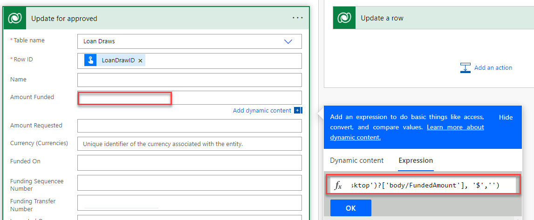Click the Dataverse icon on Update a row
The image size is (534, 220).
point(344,18)
